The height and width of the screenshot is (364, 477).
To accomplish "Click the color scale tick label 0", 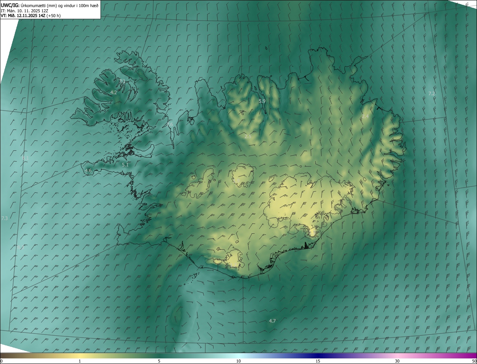I will 1,361.
